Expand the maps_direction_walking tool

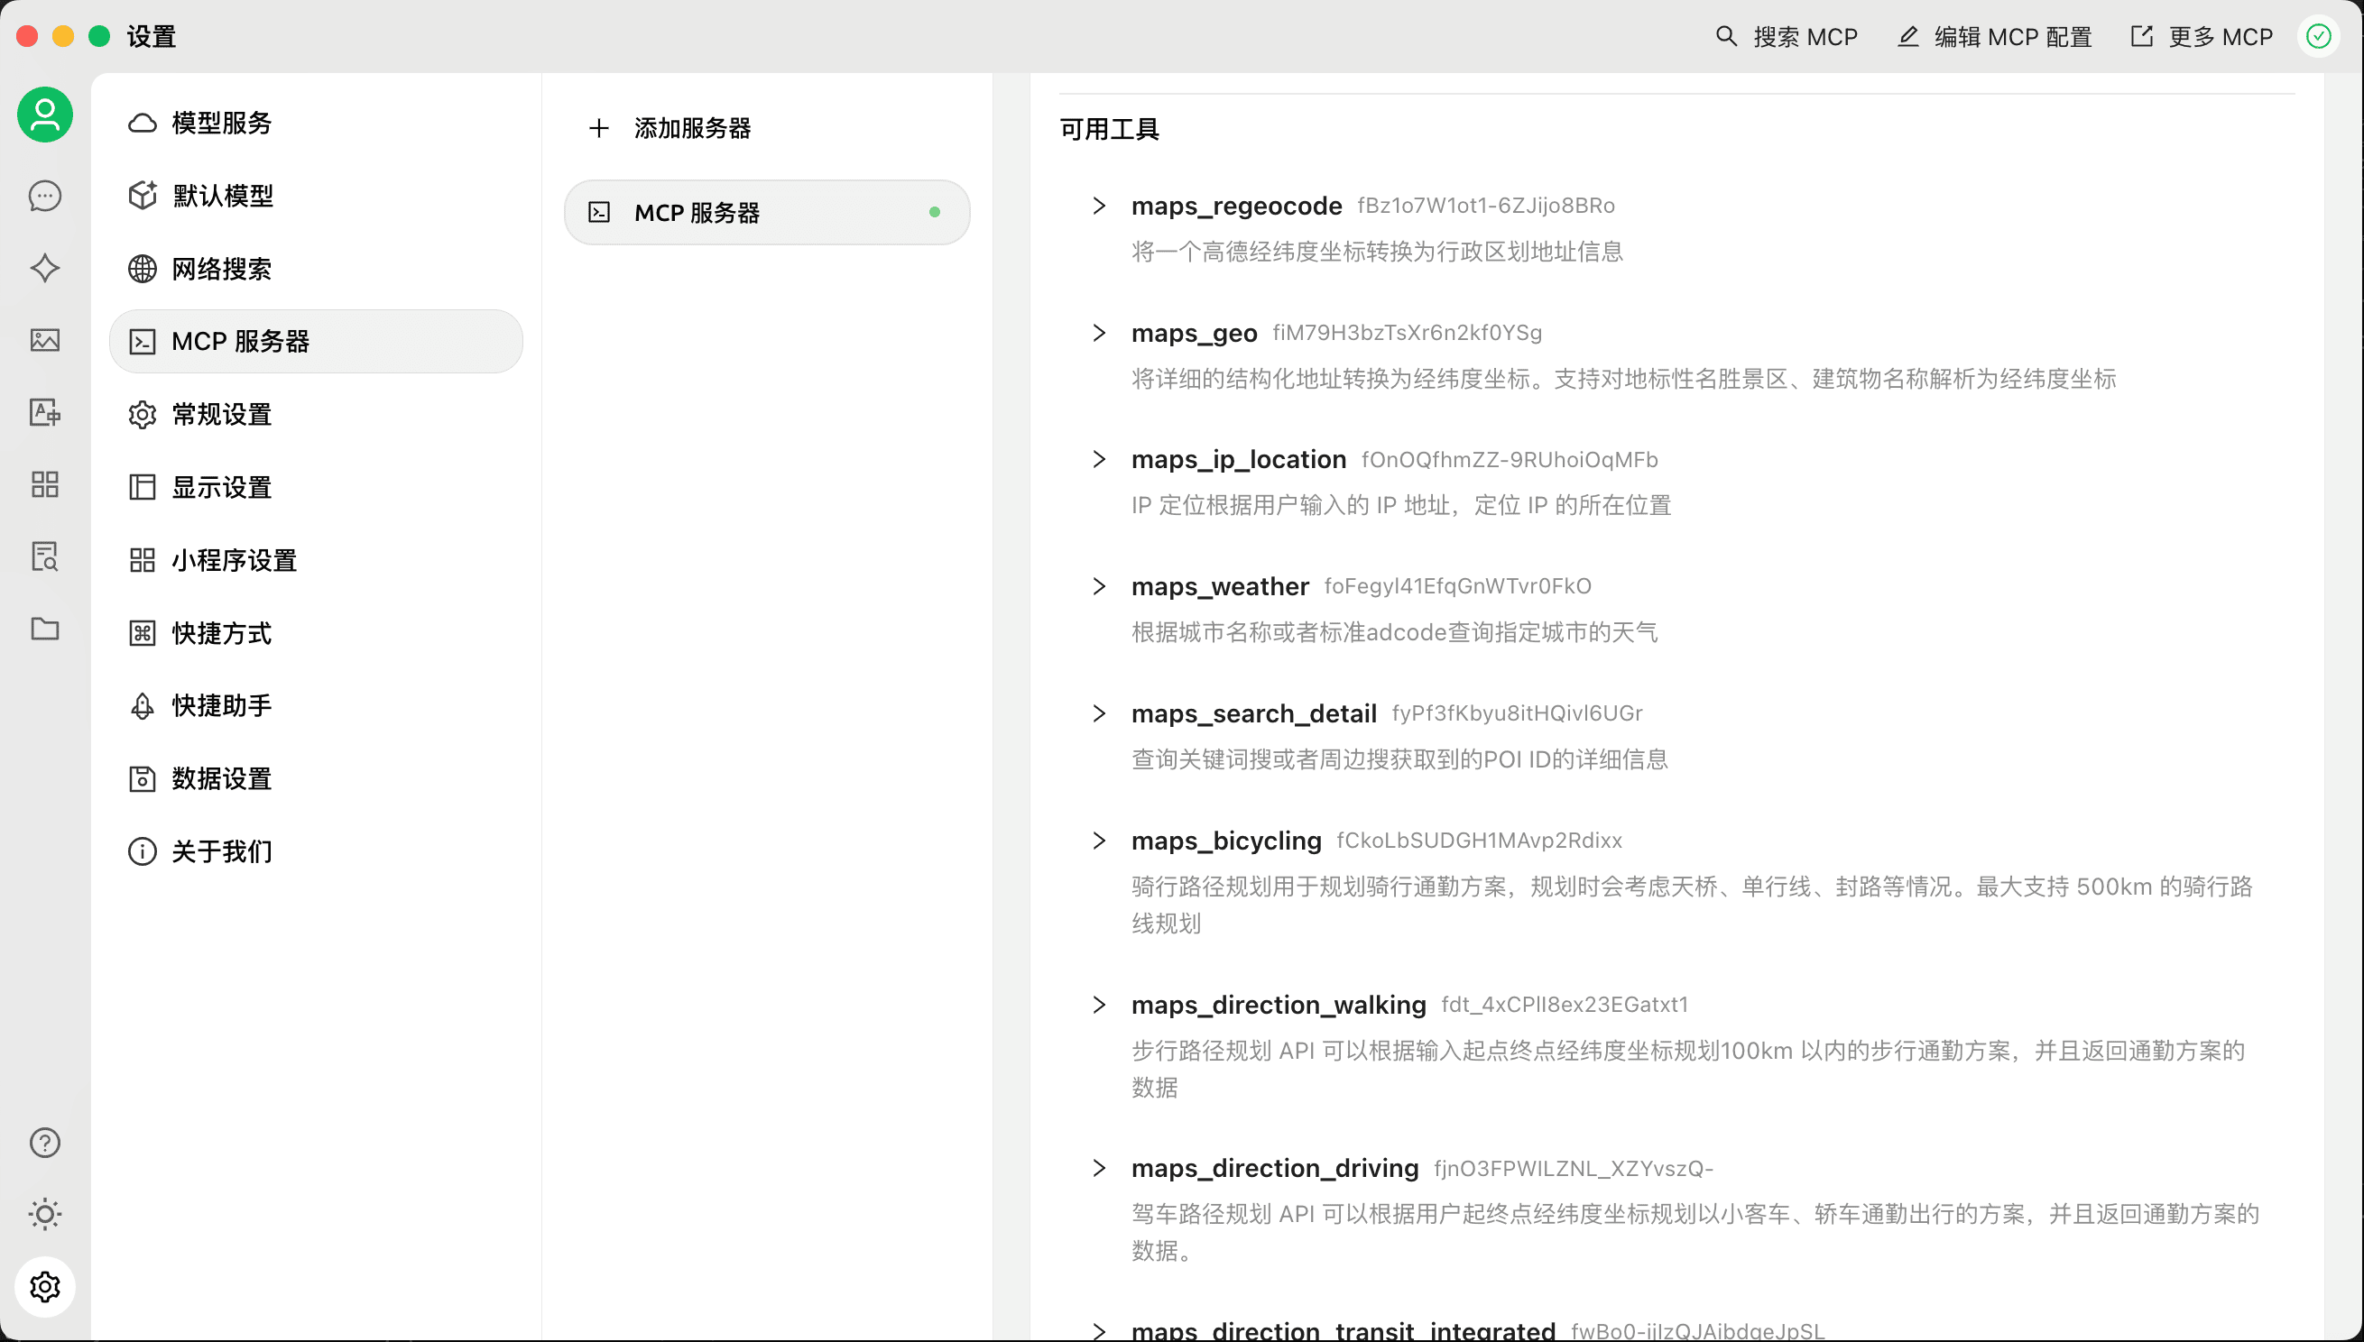[x=1099, y=1005]
